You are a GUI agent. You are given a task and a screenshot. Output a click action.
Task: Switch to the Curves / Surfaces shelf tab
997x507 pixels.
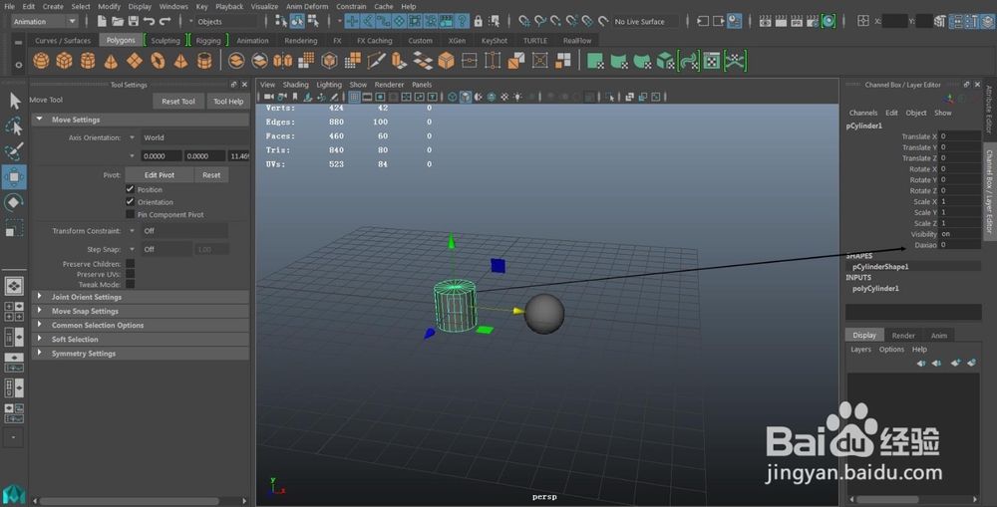pos(62,40)
